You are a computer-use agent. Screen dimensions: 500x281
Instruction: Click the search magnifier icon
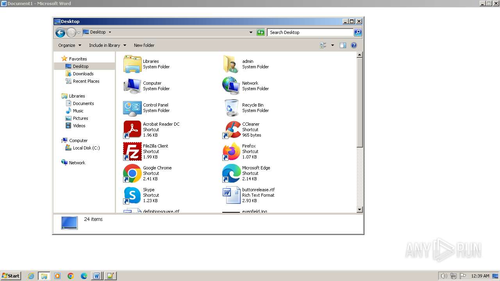tap(358, 32)
